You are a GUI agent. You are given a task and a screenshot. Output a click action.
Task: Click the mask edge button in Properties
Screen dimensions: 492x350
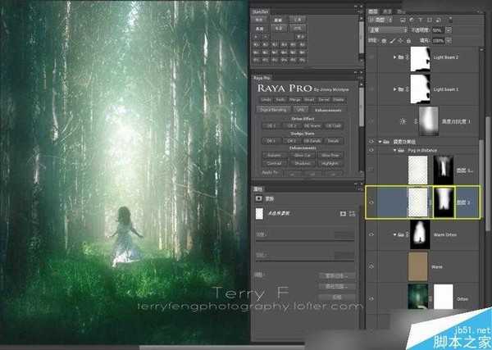pos(337,276)
